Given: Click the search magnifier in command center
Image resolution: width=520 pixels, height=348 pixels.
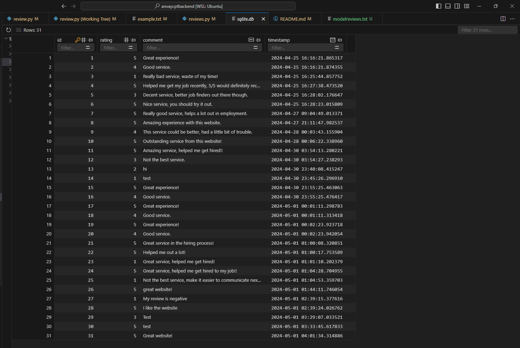Looking at the screenshot, I should (157, 6).
